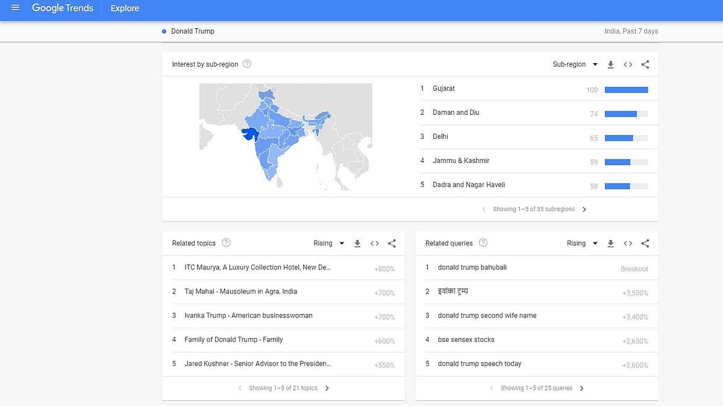Expand the Sub-region dropdown
The height and width of the screenshot is (406, 723).
pos(575,64)
